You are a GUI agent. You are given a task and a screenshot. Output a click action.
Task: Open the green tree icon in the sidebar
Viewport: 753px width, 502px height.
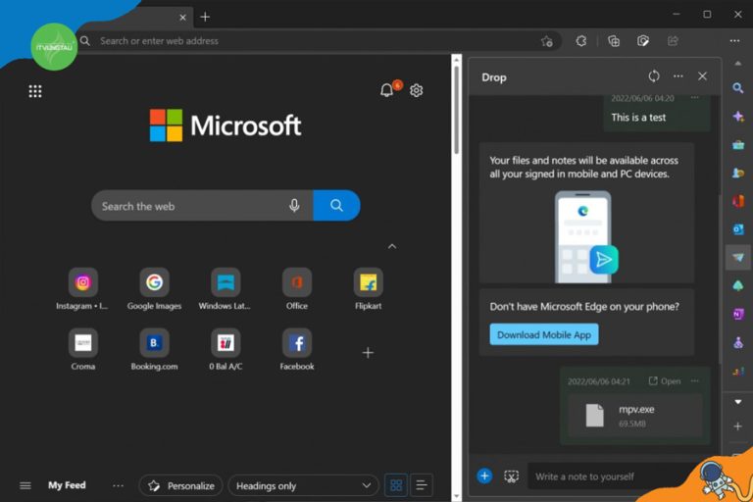738,286
